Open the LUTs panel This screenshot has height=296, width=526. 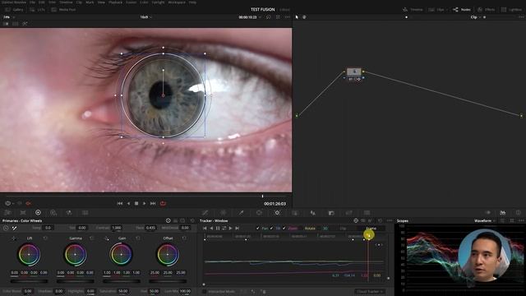(x=37, y=10)
